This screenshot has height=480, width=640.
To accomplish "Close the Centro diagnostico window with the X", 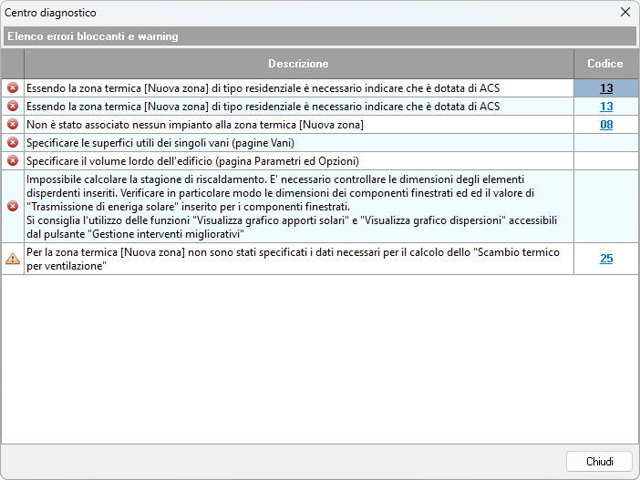I will (625, 13).
